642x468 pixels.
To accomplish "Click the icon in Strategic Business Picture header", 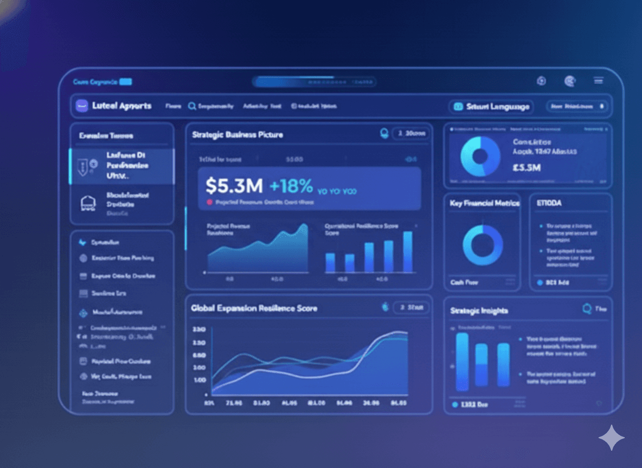I will (384, 133).
